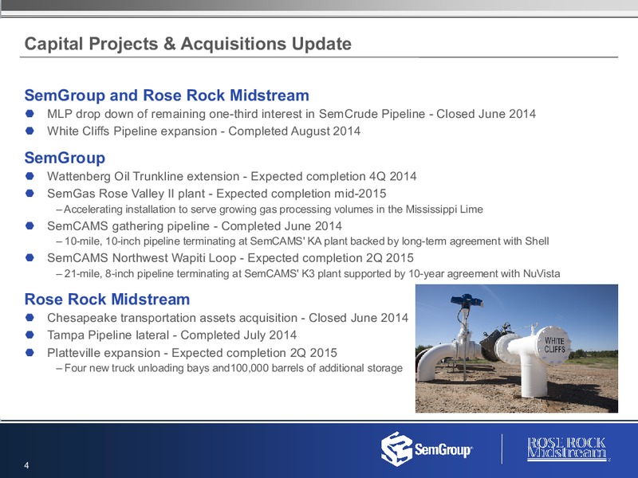Image resolution: width=638 pixels, height=478 pixels.
Task: Click the SemCAMS Northwest Wapiti Loop bullet
Action: (230, 258)
